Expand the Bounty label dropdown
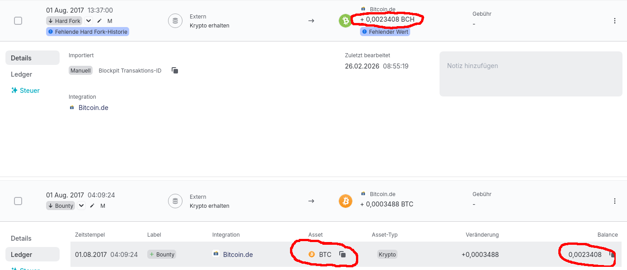627x270 pixels. pos(81,206)
